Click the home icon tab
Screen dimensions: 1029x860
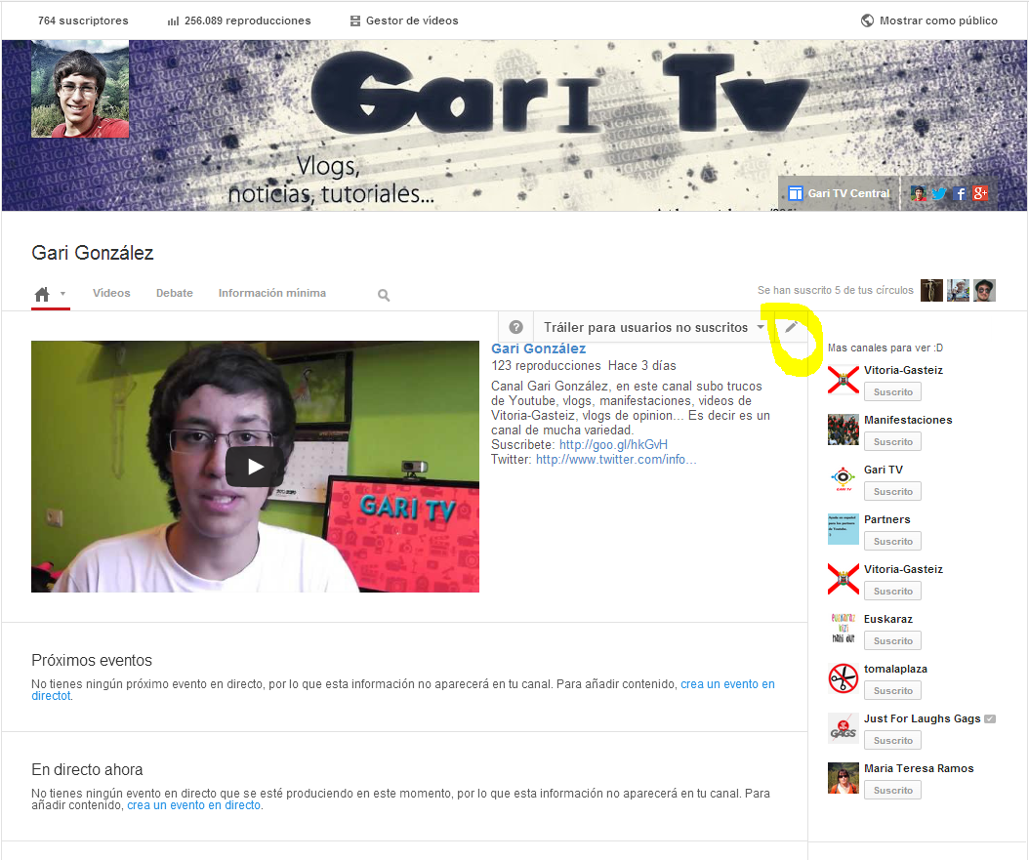(42, 294)
